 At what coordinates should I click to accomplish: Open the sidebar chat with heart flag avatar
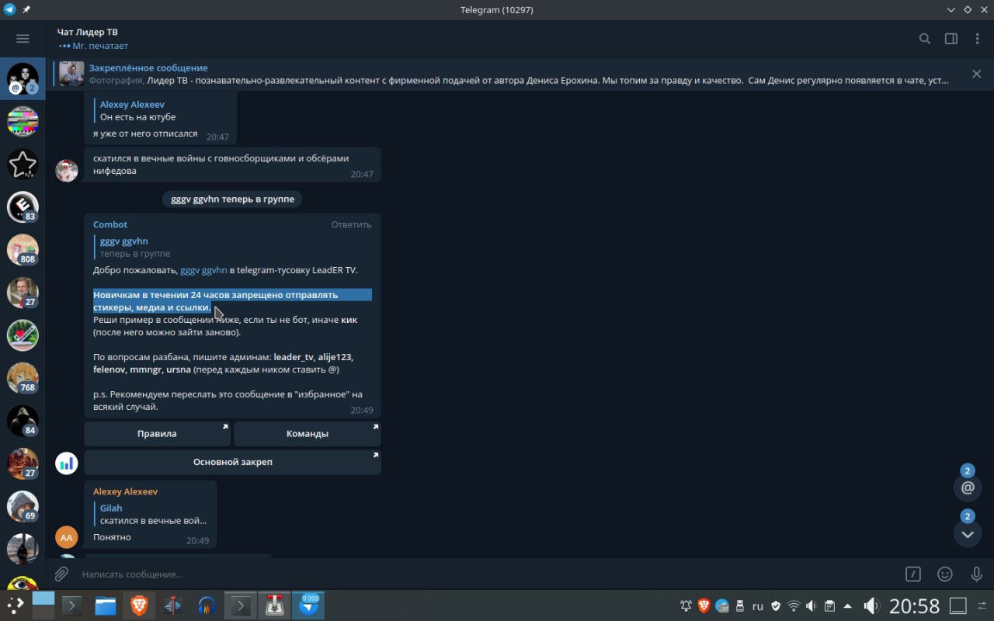(23, 335)
